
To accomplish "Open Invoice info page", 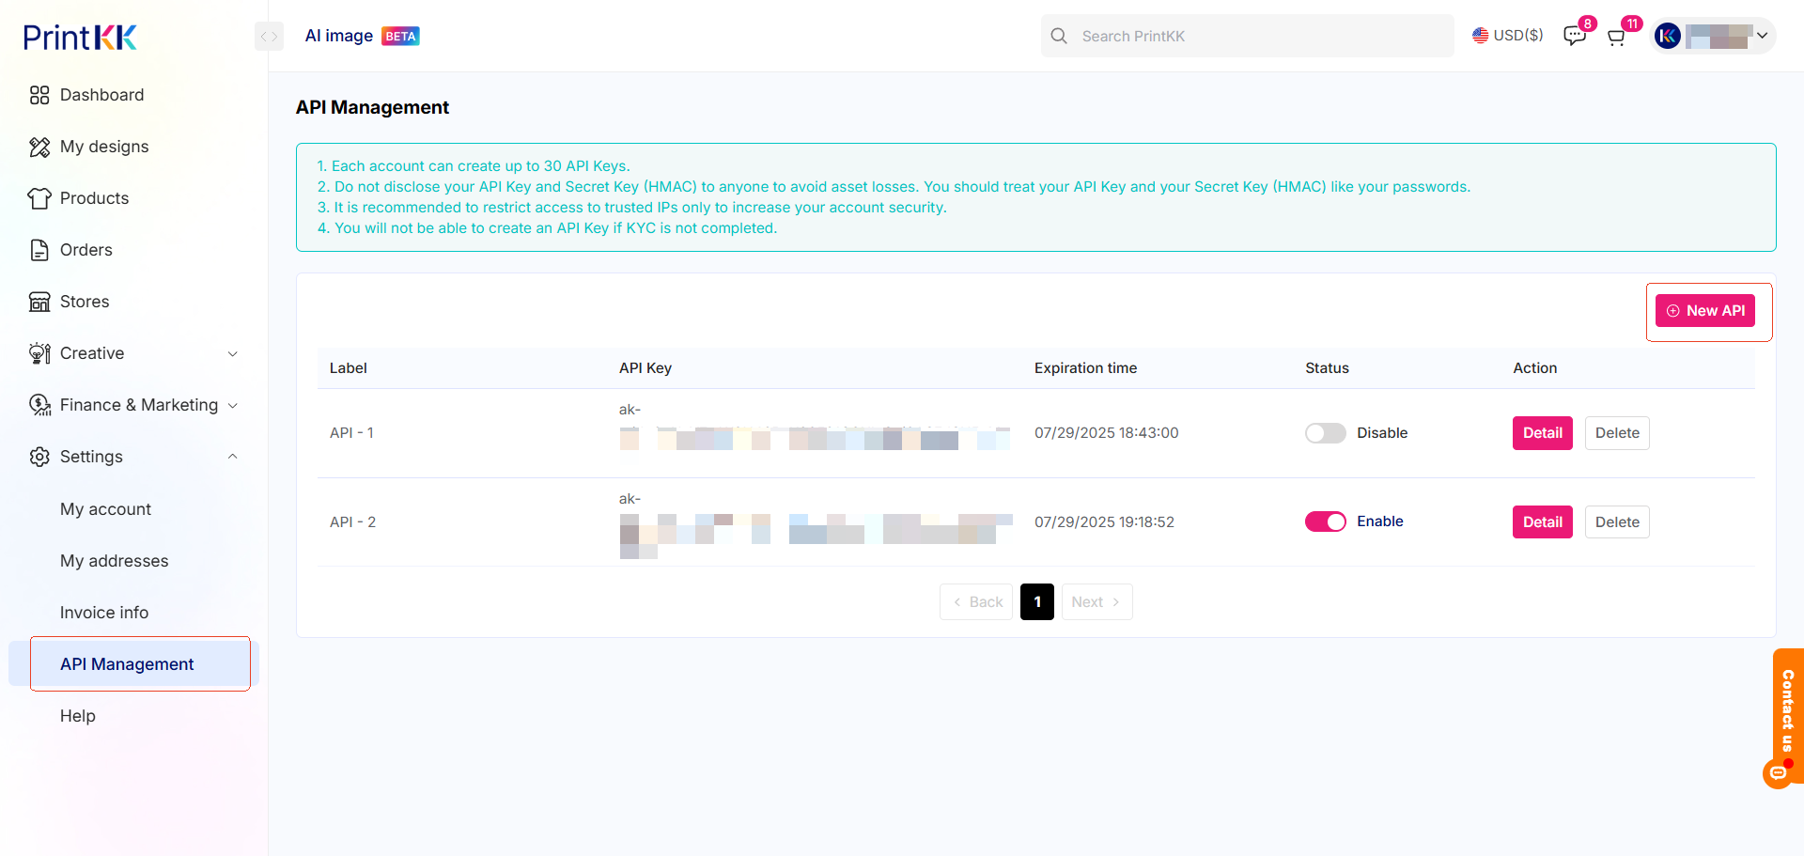I will [104, 613].
